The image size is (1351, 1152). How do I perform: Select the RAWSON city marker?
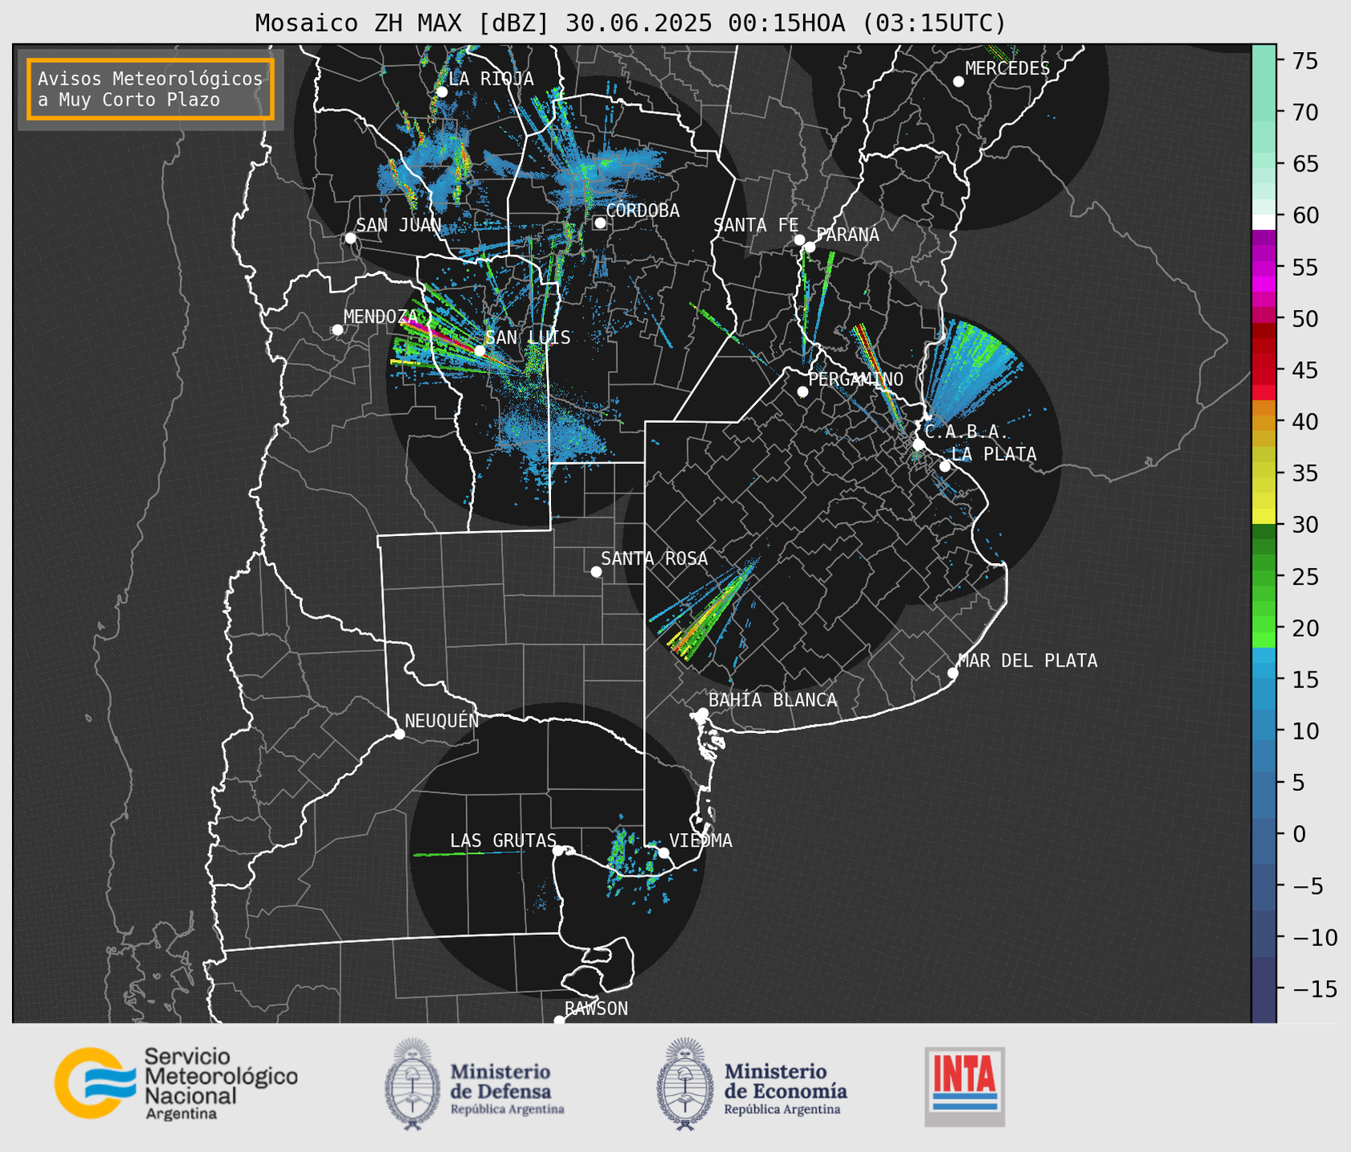[559, 1020]
